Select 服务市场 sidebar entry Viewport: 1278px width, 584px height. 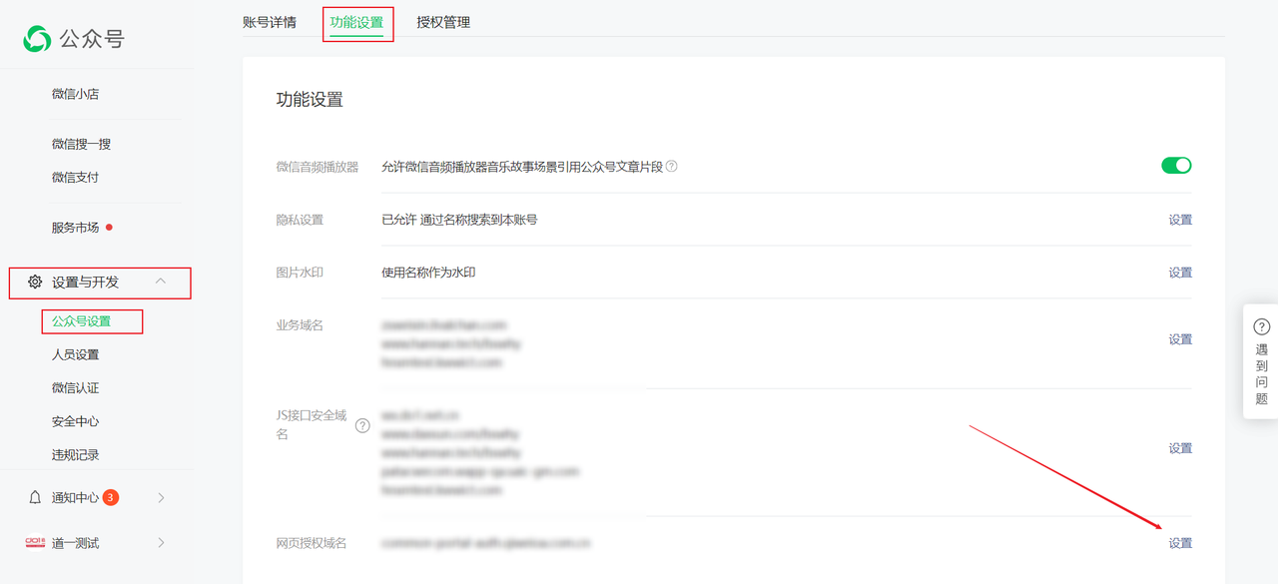point(76,228)
